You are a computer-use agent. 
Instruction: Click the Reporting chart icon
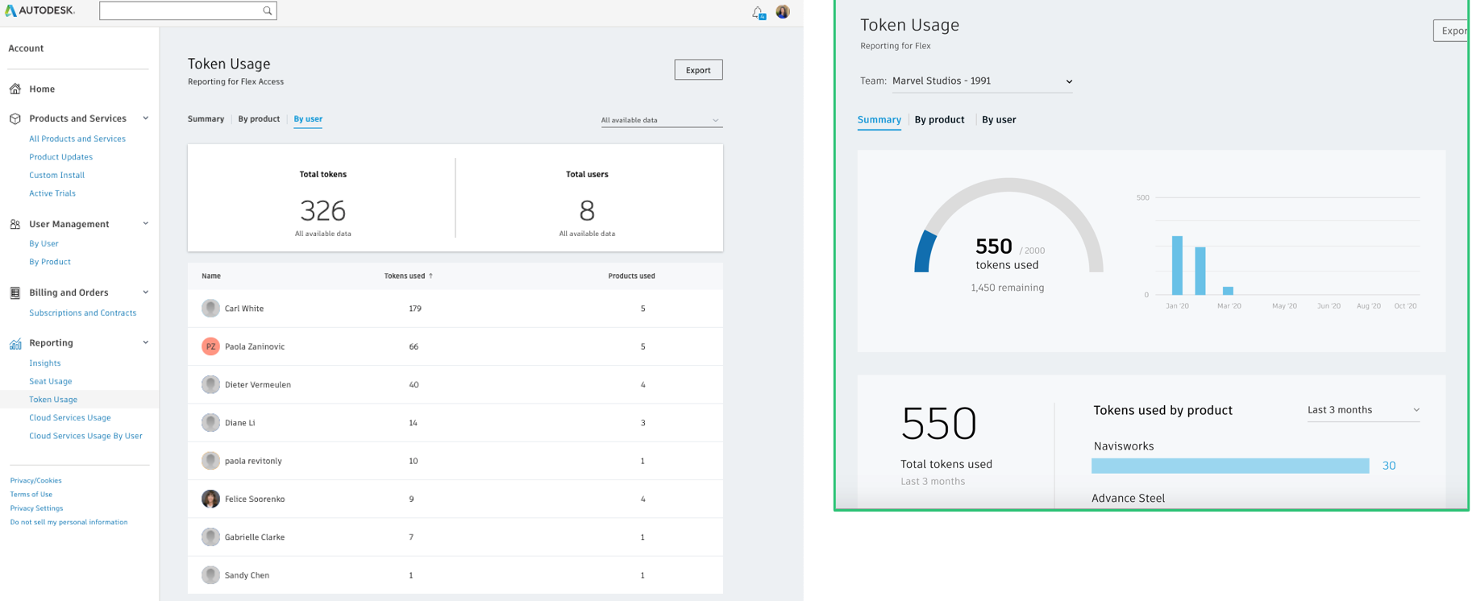(15, 343)
